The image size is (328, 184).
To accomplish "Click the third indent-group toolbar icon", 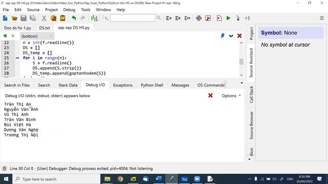I will pyautogui.click(x=187, y=18).
